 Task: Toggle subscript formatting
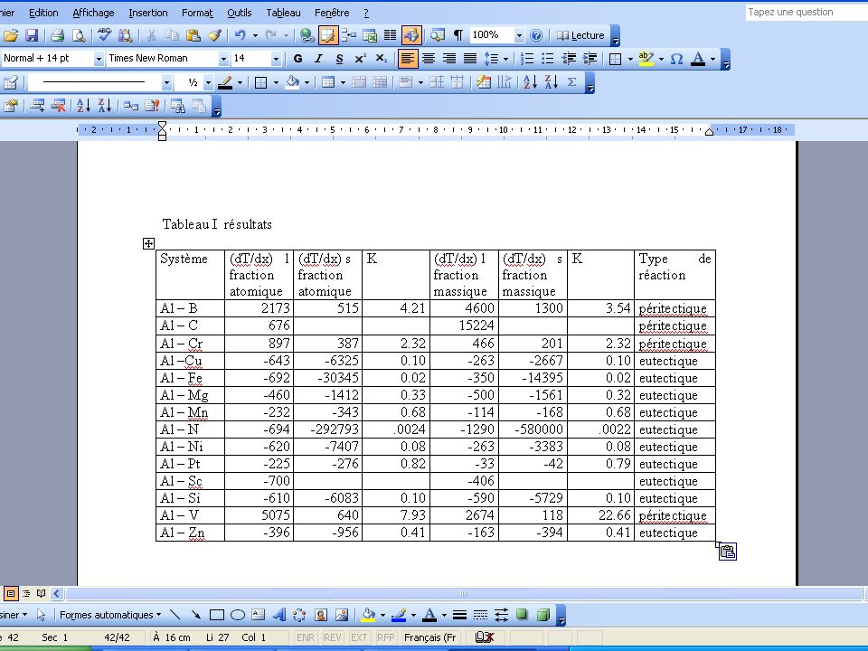[381, 58]
